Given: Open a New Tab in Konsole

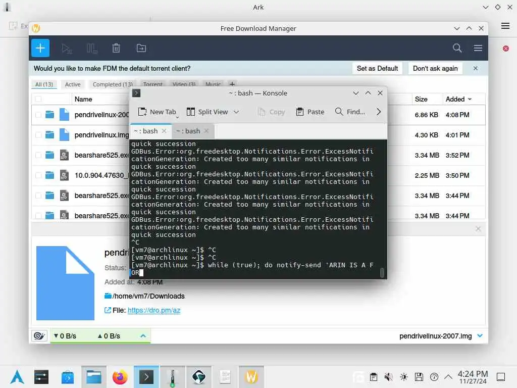Looking at the screenshot, I should pos(157,112).
